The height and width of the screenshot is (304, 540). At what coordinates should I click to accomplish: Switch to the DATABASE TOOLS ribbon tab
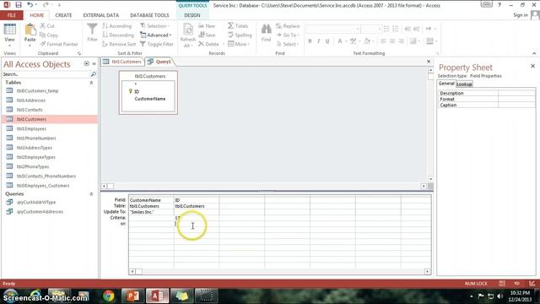click(149, 15)
